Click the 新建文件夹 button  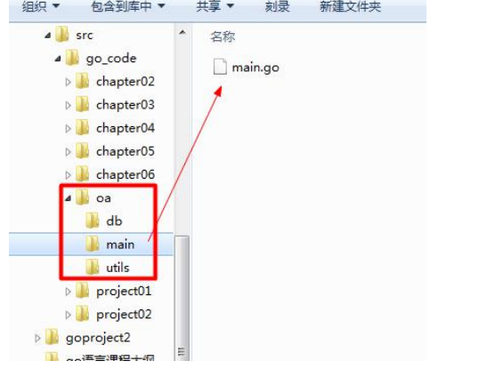coord(351,6)
